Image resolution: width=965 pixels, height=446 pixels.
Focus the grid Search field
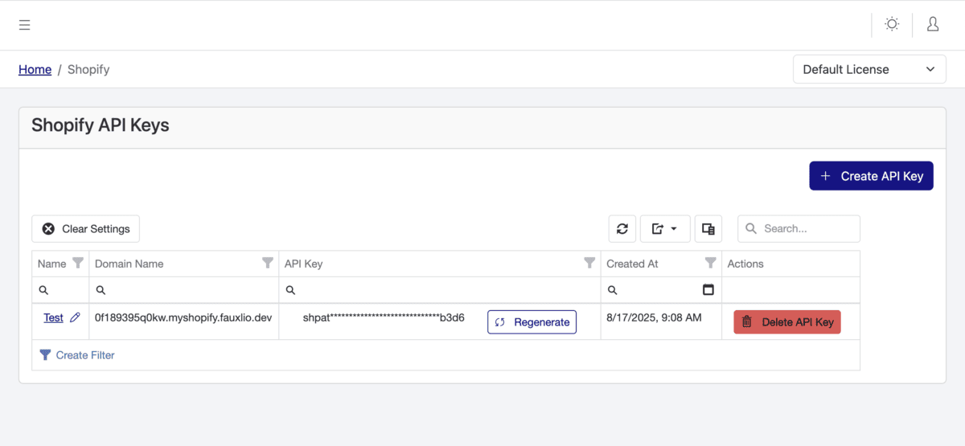pyautogui.click(x=799, y=229)
